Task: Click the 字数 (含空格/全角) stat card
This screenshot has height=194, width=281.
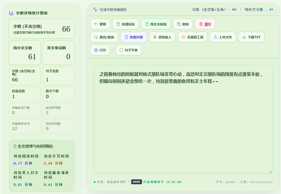Action: tap(25, 76)
